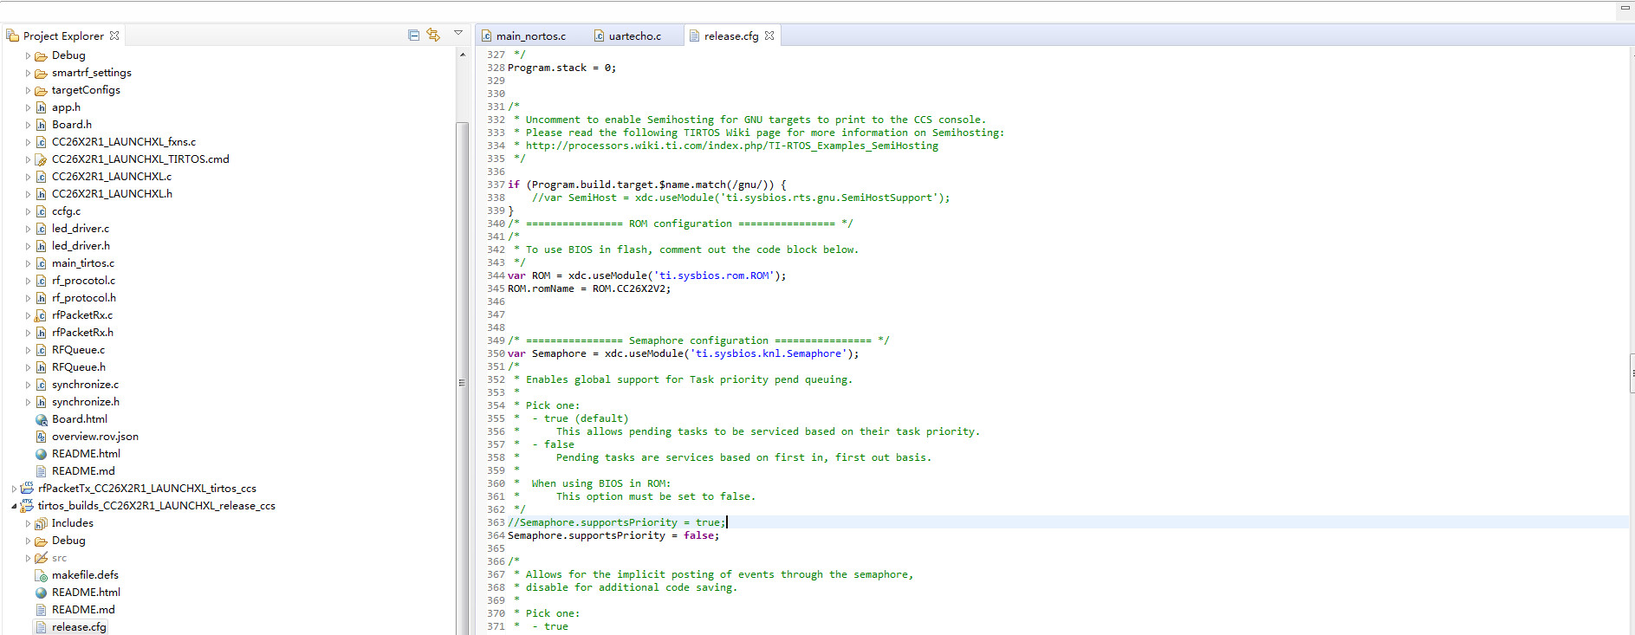
Task: Click the makefile.defs file icon
Action: [x=41, y=575]
